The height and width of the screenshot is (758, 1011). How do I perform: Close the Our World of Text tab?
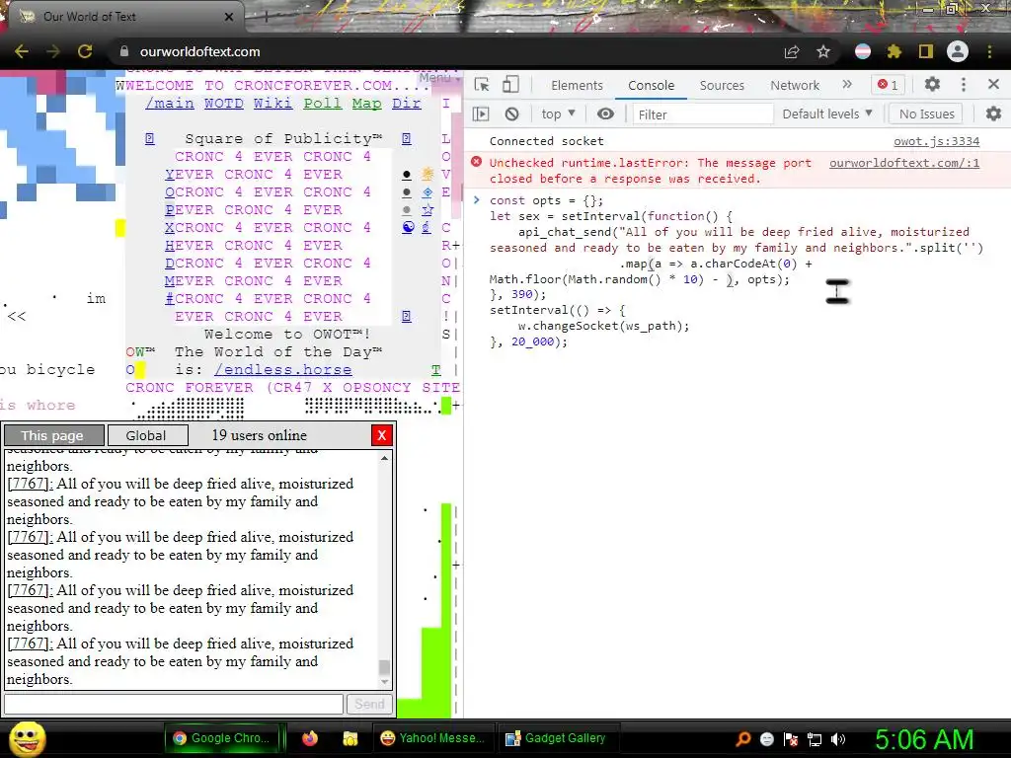click(x=229, y=17)
